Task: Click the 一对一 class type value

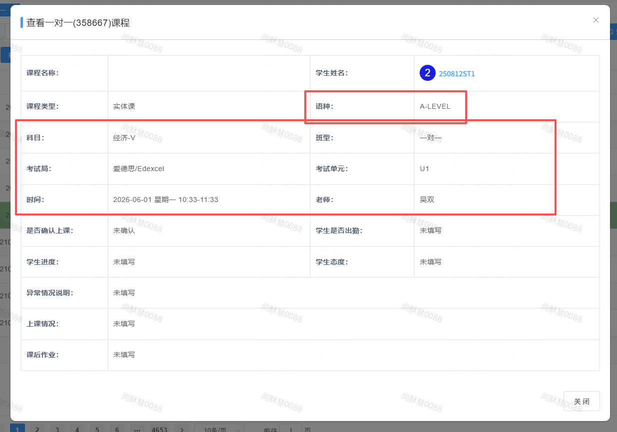Action: (431, 138)
